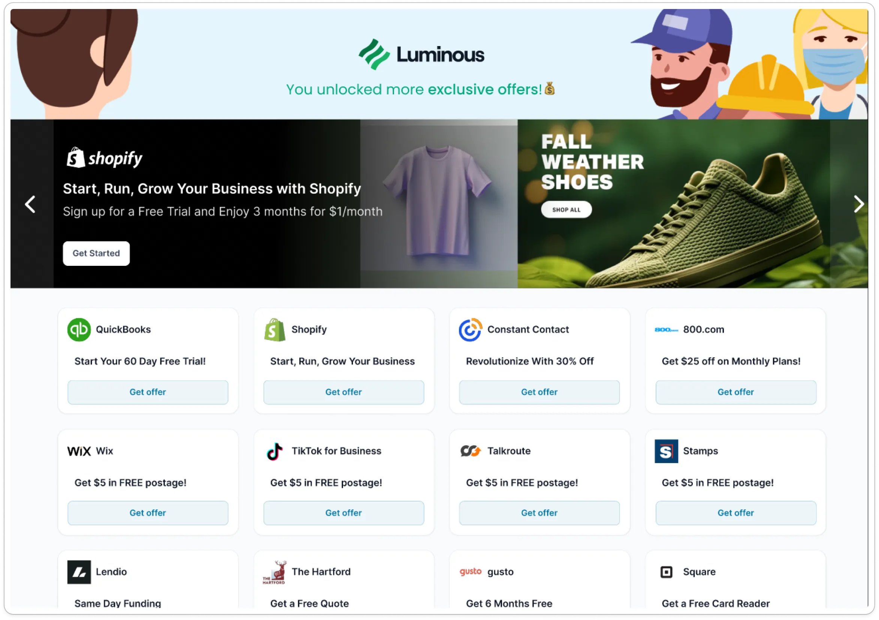Click the 'Lendio' card title

(111, 572)
